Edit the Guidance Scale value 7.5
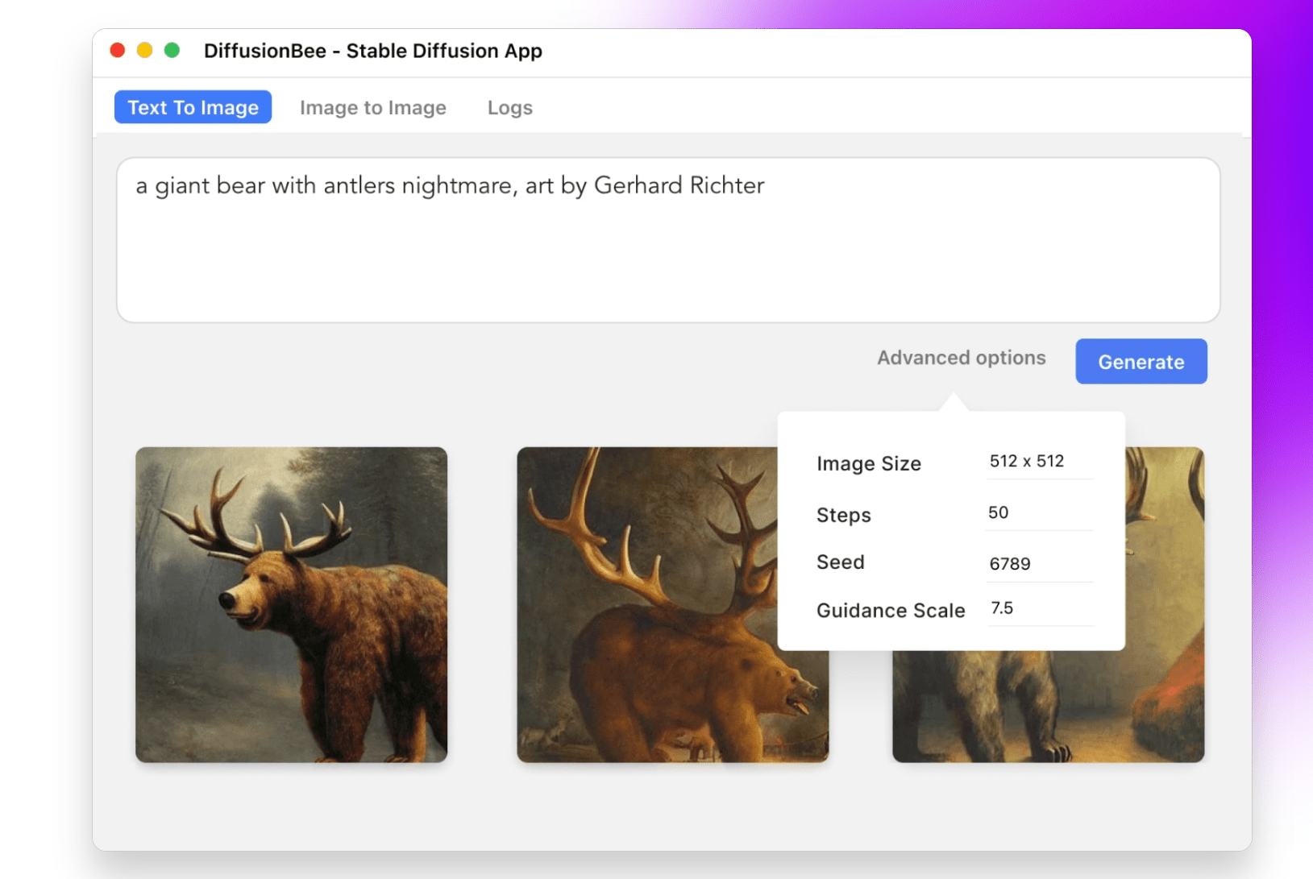The height and width of the screenshot is (879, 1313). tap(1038, 609)
